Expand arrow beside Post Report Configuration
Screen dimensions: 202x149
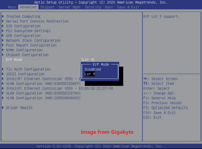point(3,45)
